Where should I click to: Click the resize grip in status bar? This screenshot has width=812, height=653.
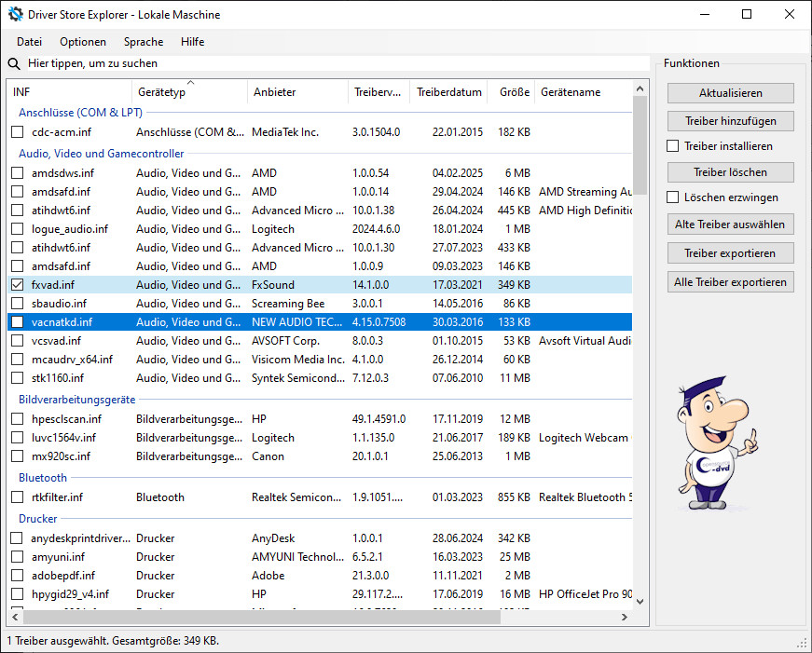pyautogui.click(x=803, y=643)
